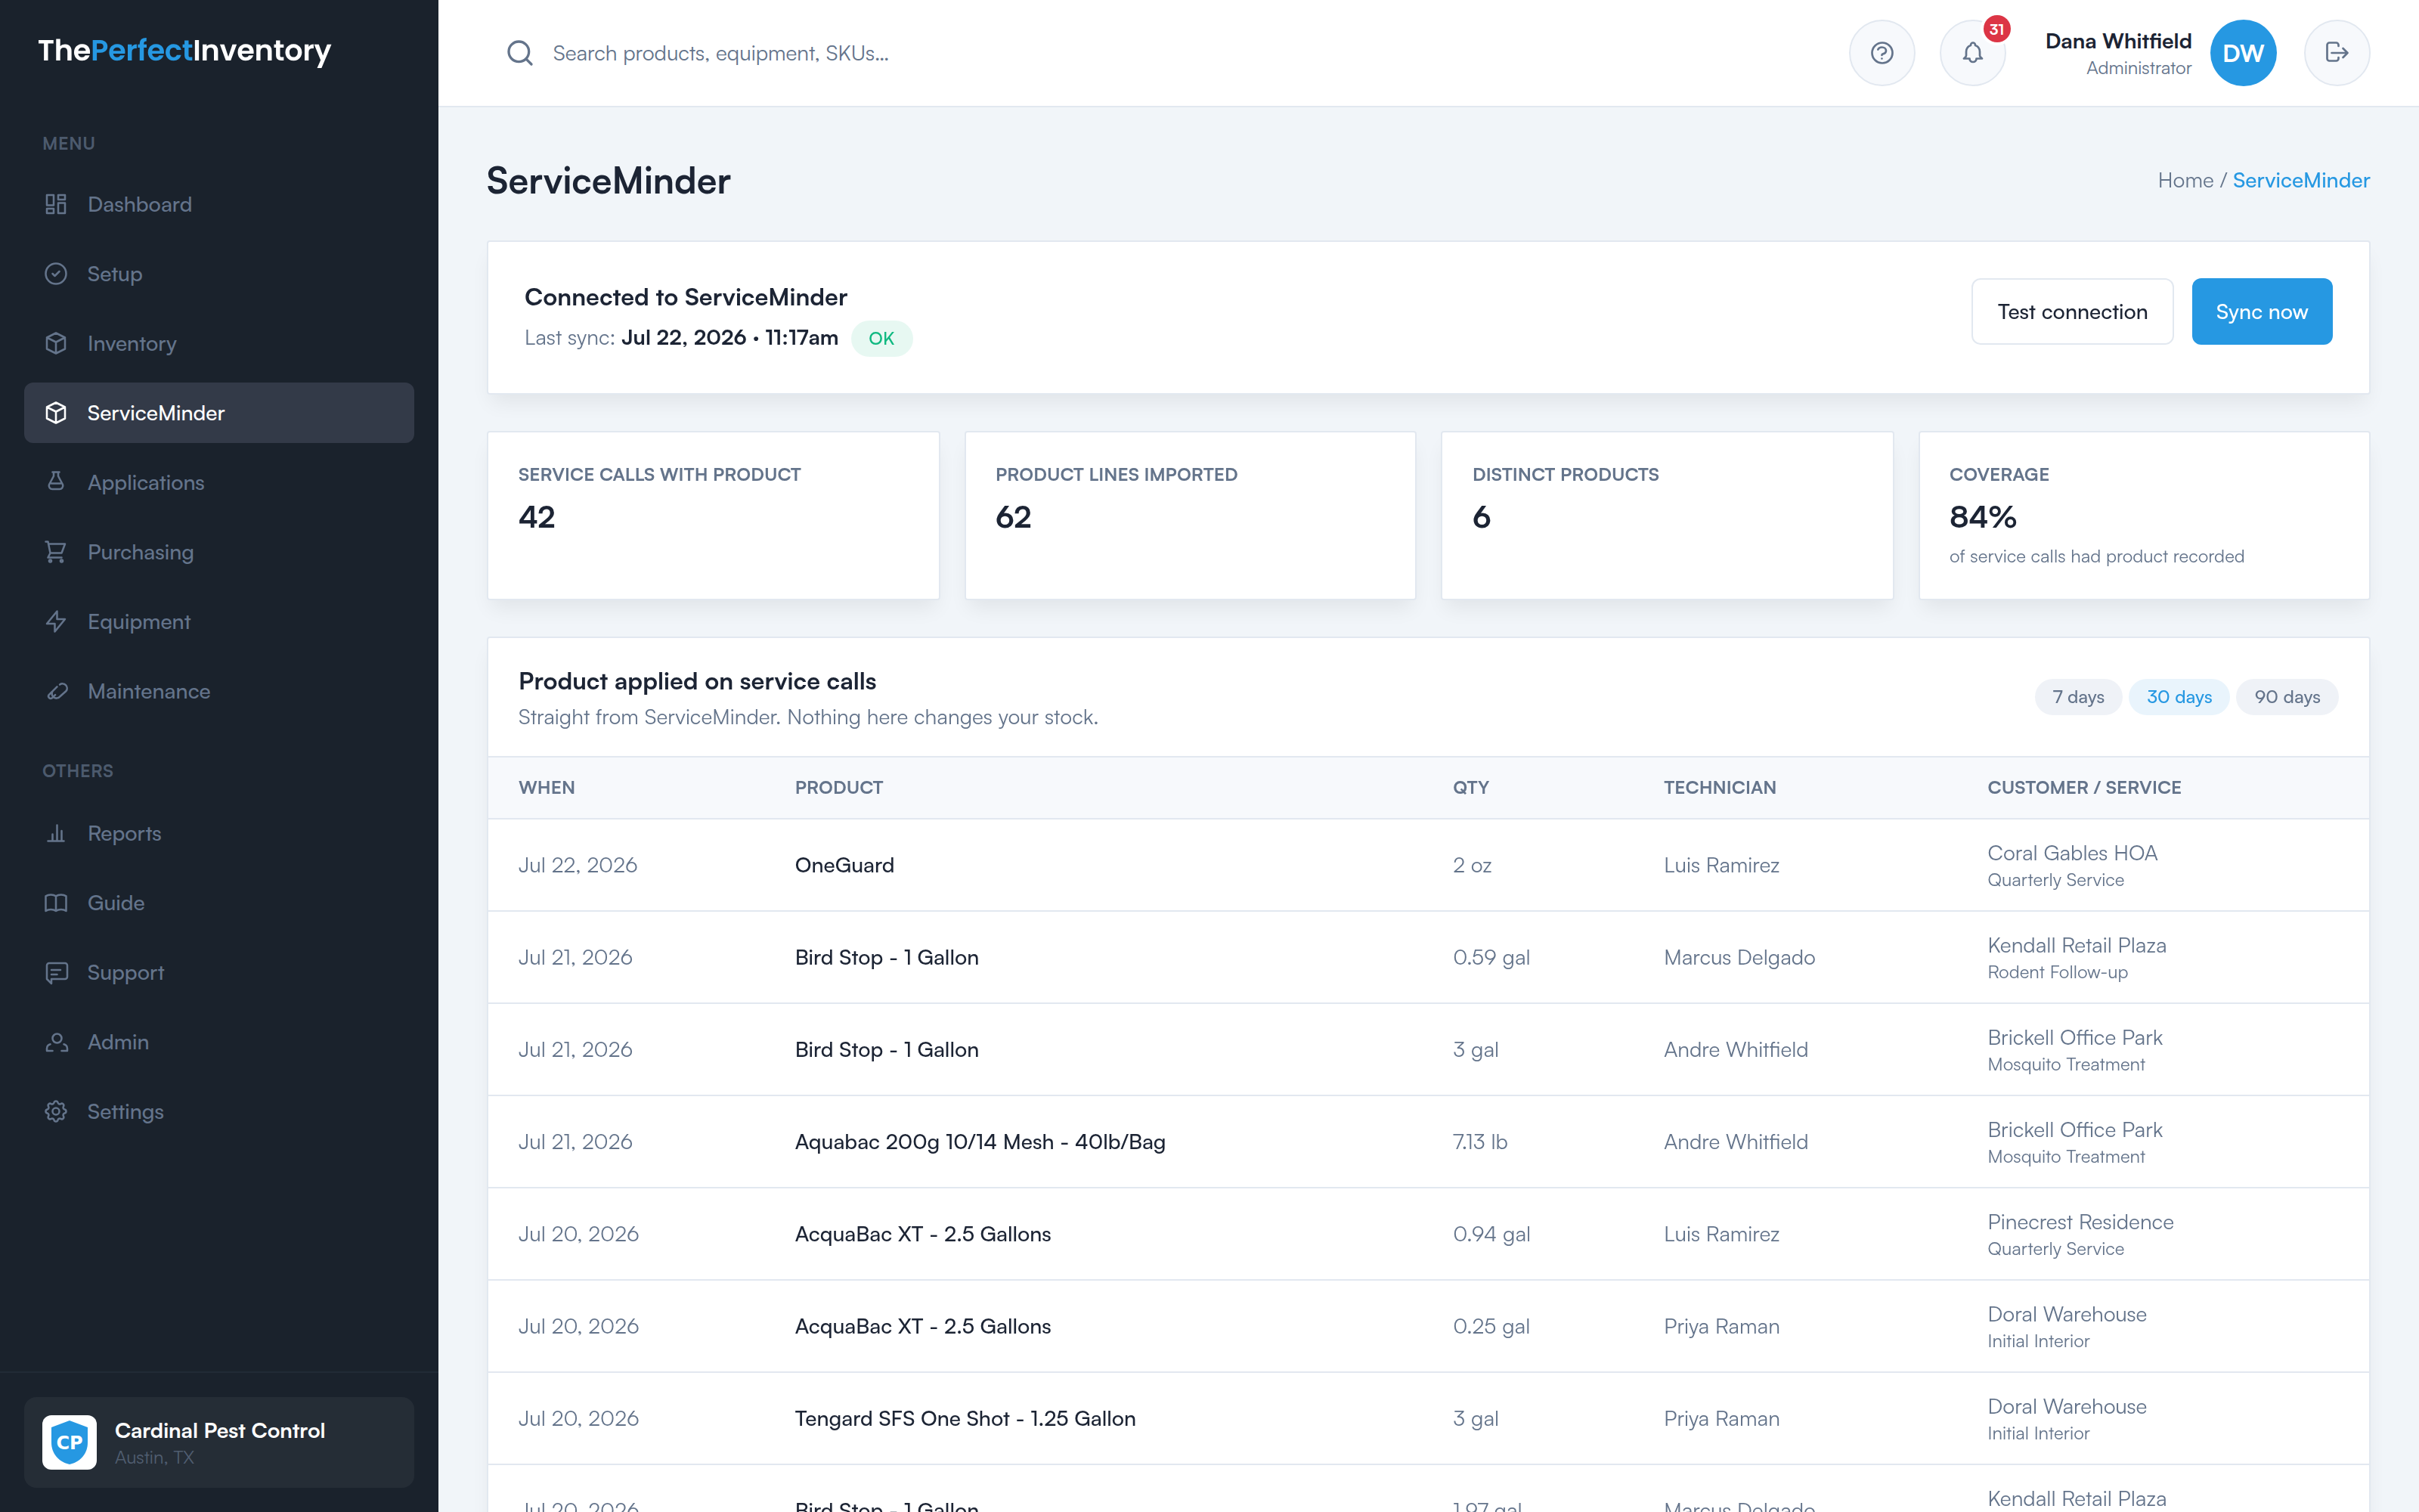Select the 7 days filter
2419x1512 pixels.
2078,697
